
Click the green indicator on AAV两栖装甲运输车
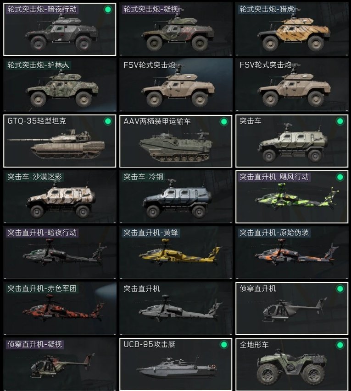(x=224, y=121)
